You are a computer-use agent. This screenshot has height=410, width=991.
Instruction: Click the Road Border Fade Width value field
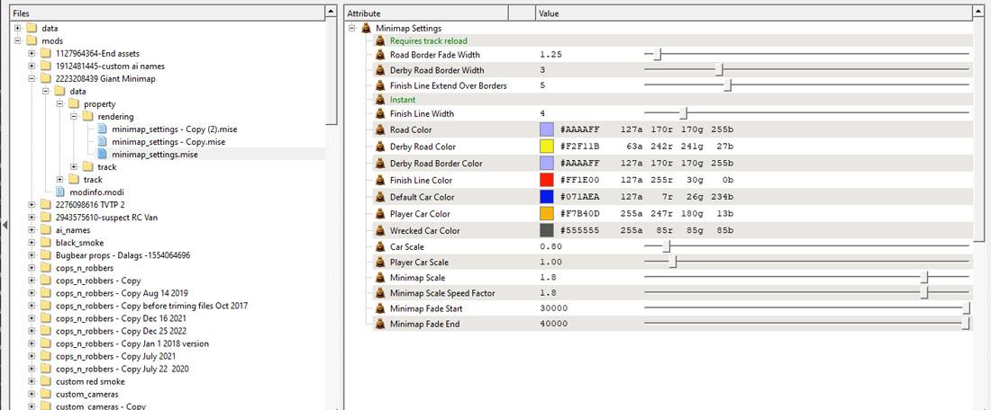pyautogui.click(x=586, y=55)
